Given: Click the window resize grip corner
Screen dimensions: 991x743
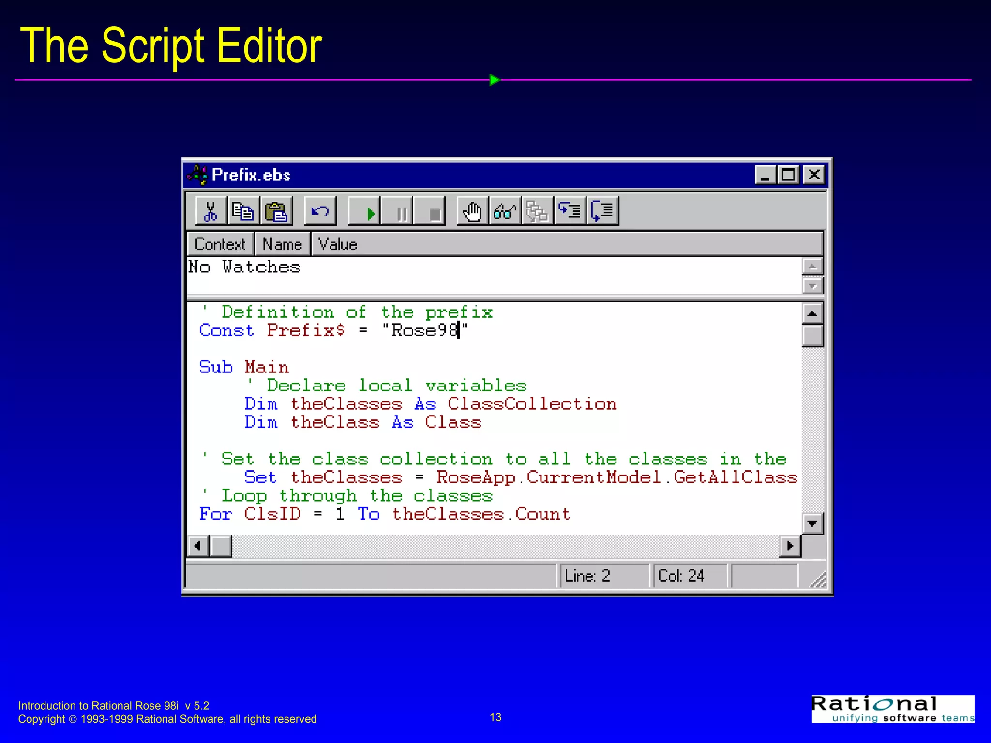Looking at the screenshot, I should click(818, 579).
